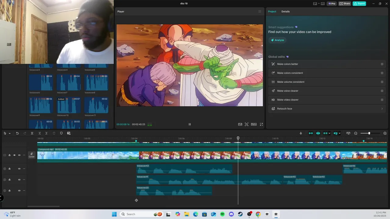
Task: Undo the last edit in timeline toolbar
Action: (x=17, y=133)
